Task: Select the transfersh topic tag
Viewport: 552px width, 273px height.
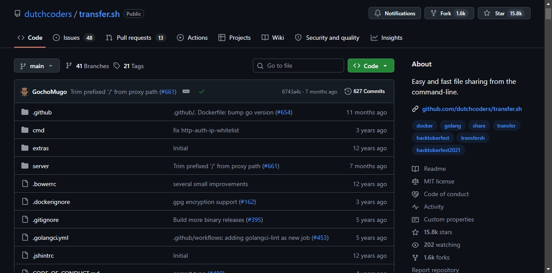Action: pos(473,138)
